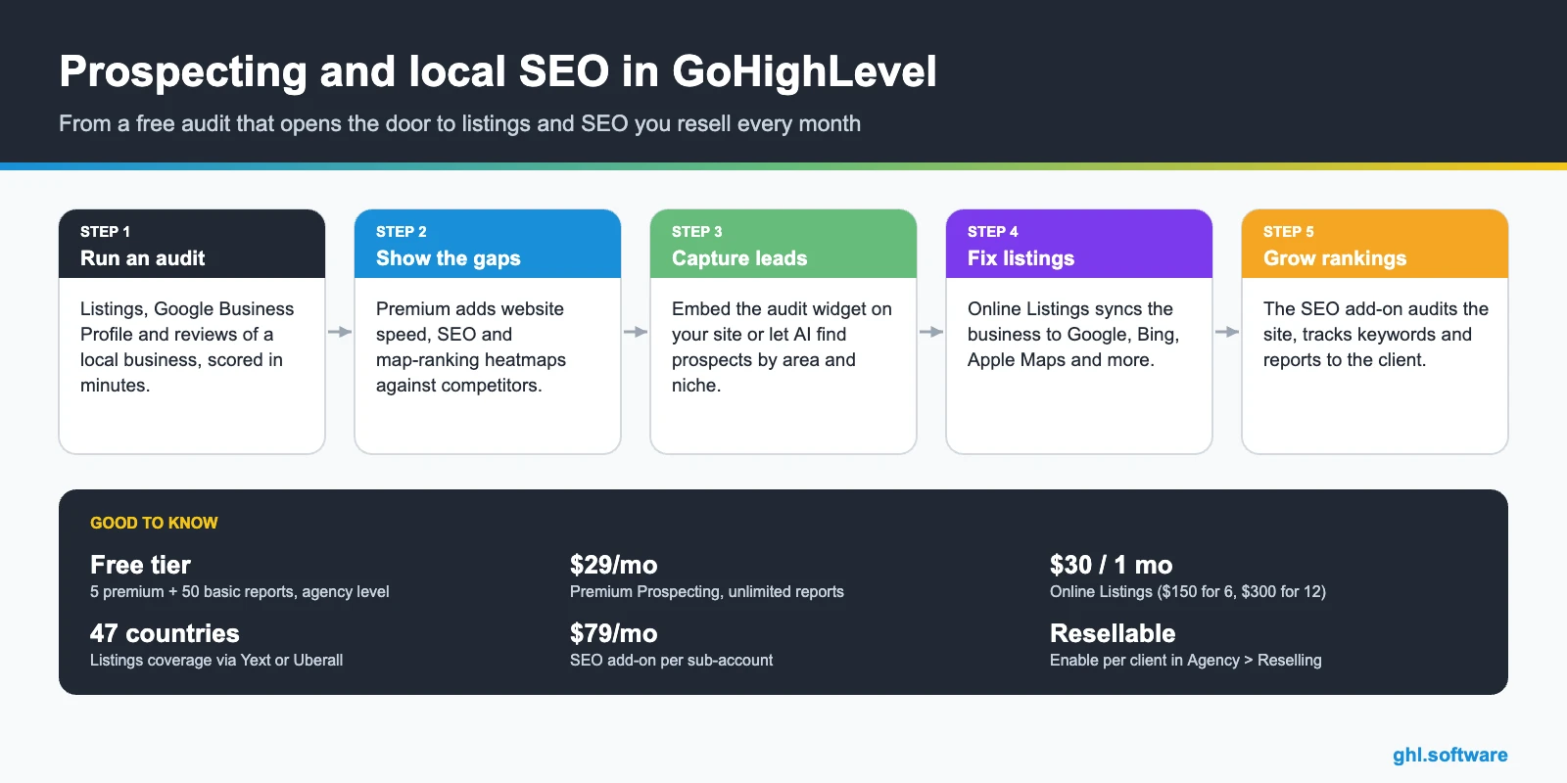The width and height of the screenshot is (1567, 783).
Task: Click the text starting "The SEO add-on audits"
Action: pos(1376,334)
